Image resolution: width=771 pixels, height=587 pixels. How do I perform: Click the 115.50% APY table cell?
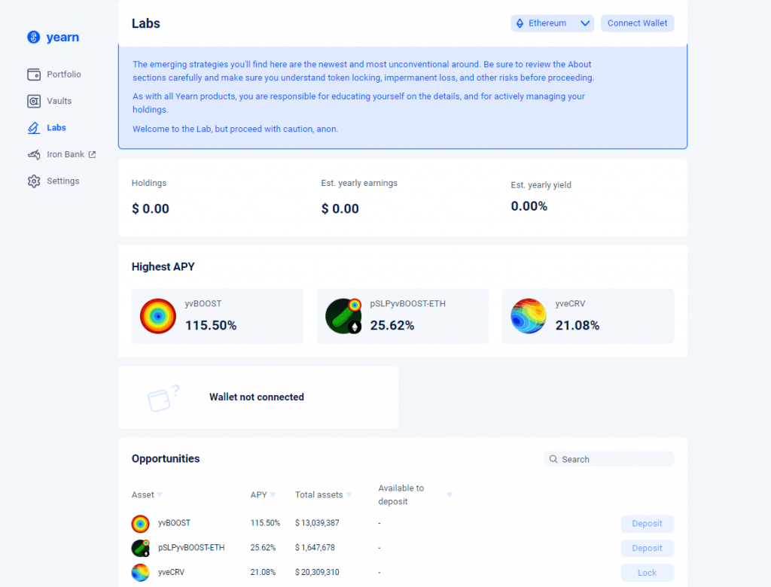(x=265, y=523)
